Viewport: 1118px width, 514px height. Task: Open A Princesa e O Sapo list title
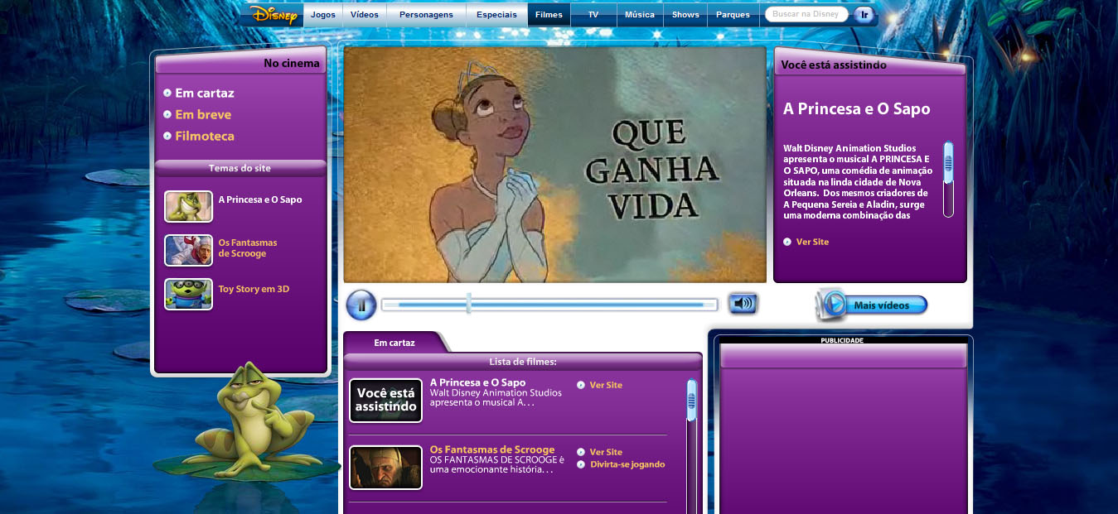(x=477, y=382)
